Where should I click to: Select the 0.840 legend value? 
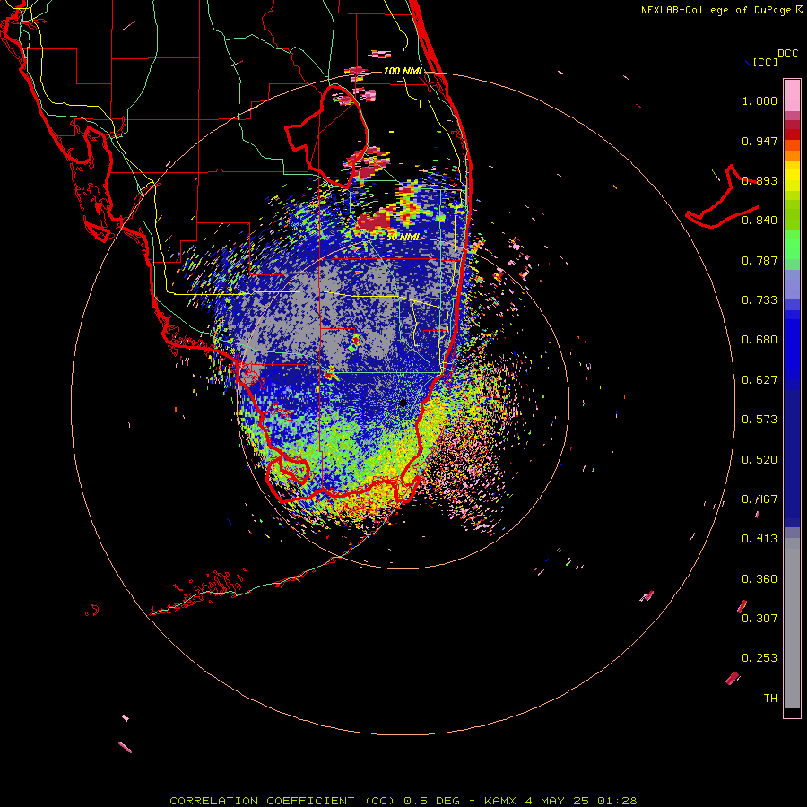coord(759,221)
